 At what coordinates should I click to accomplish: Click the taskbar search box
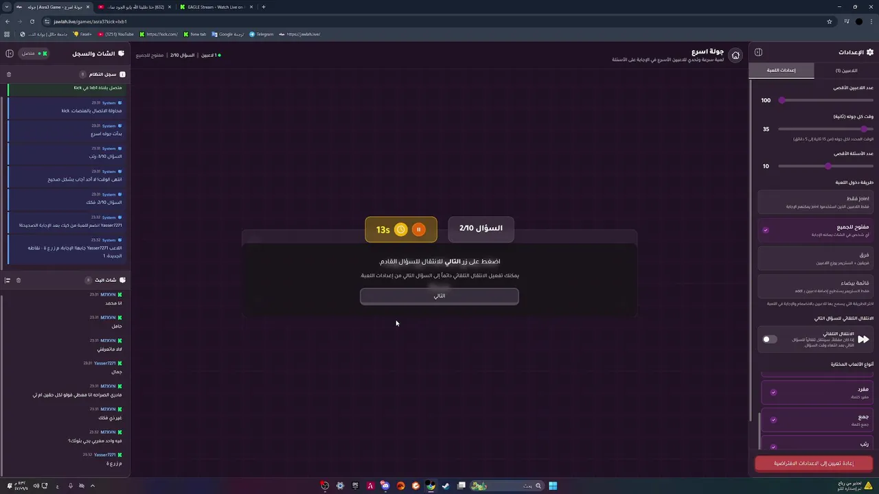[x=507, y=486]
